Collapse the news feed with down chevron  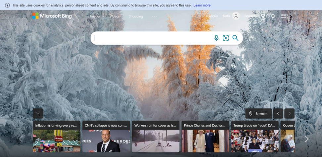38,114
